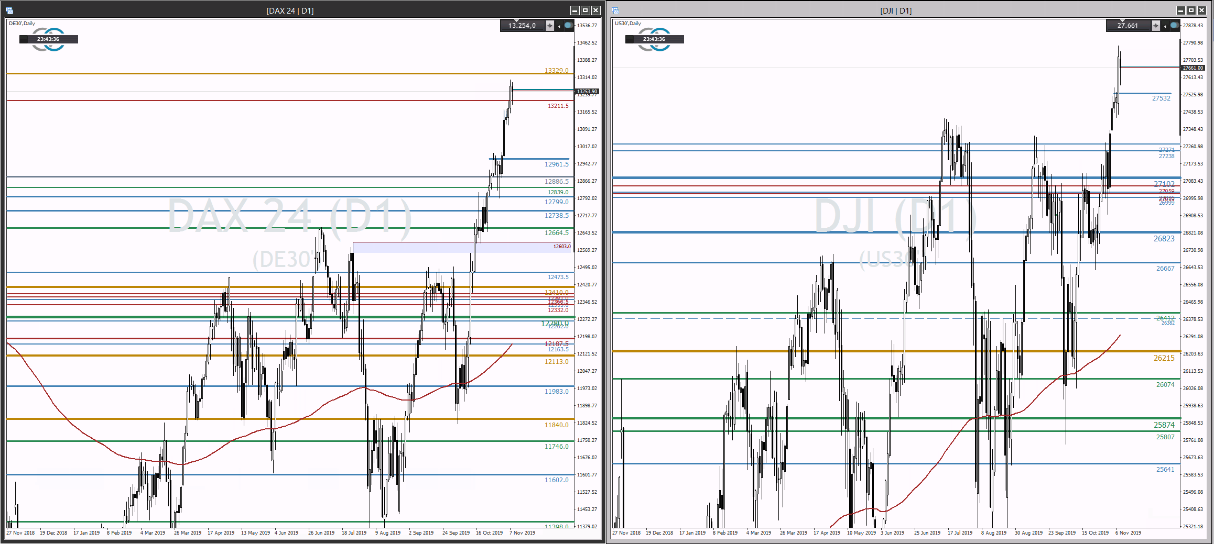Select the 27102 level label in DJI
The width and height of the screenshot is (1214, 544).
point(1164,184)
